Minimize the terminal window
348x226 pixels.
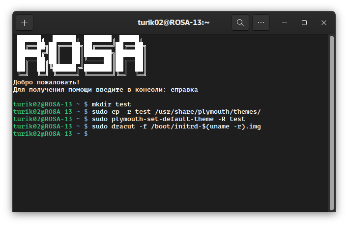click(x=285, y=23)
